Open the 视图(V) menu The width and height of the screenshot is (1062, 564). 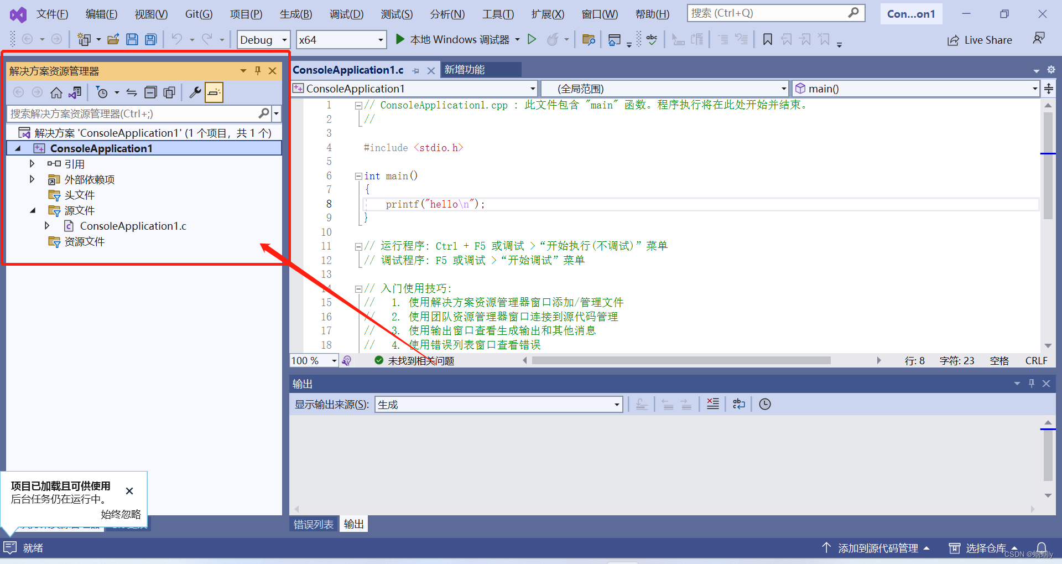[x=151, y=14]
